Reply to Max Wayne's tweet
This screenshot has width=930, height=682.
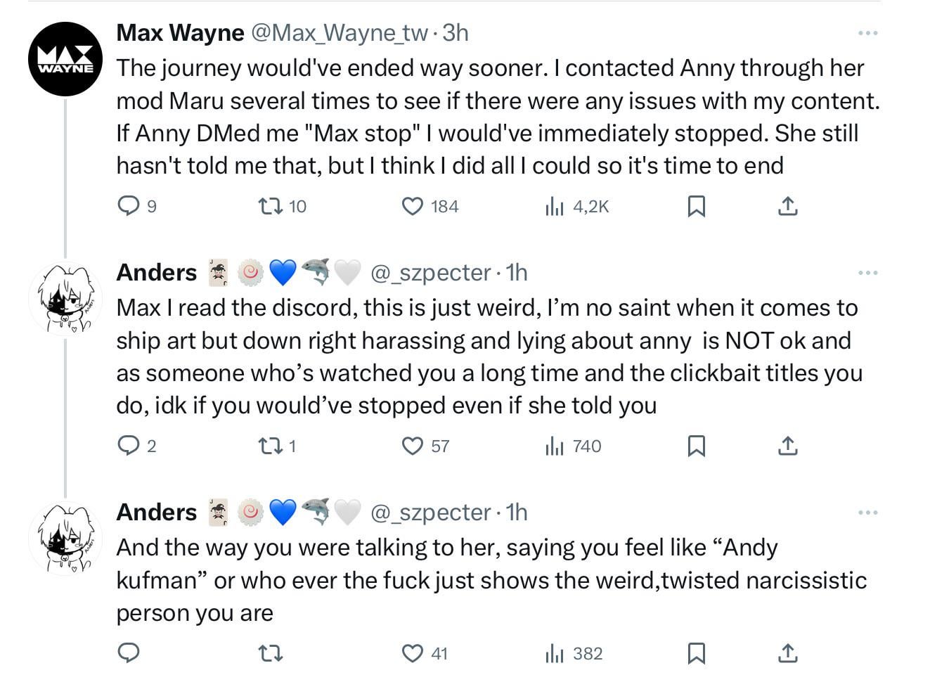point(136,206)
